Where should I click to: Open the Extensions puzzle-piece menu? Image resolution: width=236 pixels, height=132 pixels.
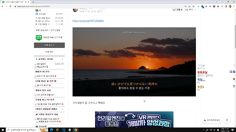pos(218,6)
